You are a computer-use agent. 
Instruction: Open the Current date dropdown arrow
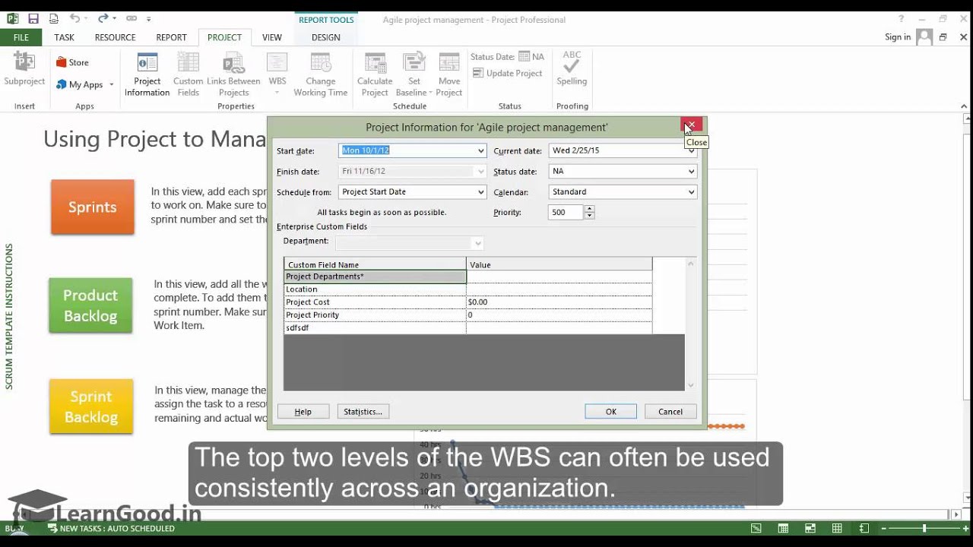click(x=691, y=150)
